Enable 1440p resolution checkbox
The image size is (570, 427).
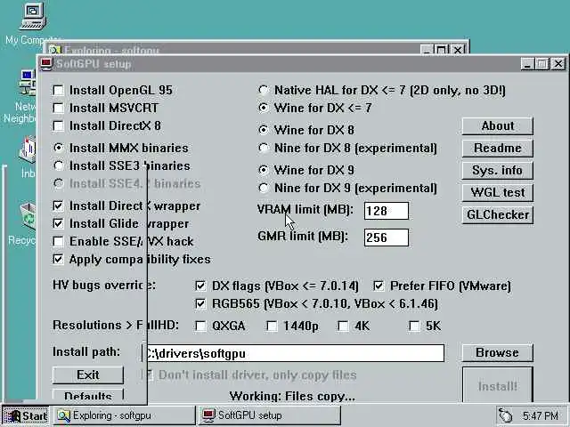[272, 326]
